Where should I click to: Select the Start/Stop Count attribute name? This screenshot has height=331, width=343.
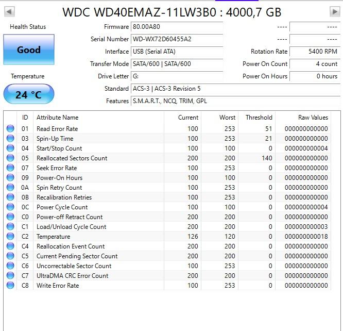59,148
